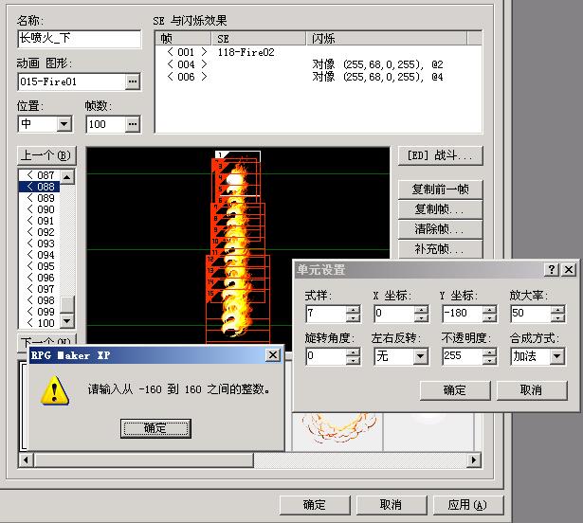The image size is (583, 523).
Task: Click the 复制前一帧 button
Action: tap(440, 189)
